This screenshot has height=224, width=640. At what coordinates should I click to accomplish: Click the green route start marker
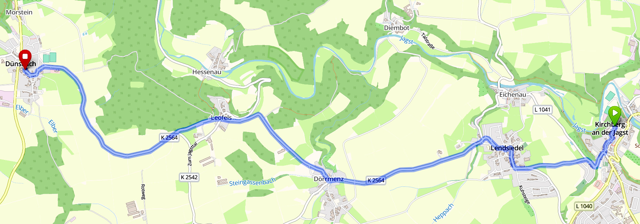614,114
